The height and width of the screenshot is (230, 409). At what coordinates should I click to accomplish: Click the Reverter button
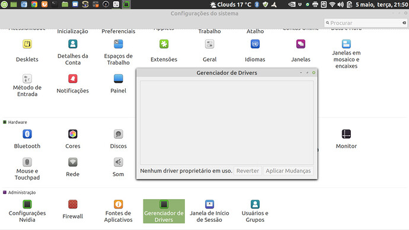click(x=248, y=171)
